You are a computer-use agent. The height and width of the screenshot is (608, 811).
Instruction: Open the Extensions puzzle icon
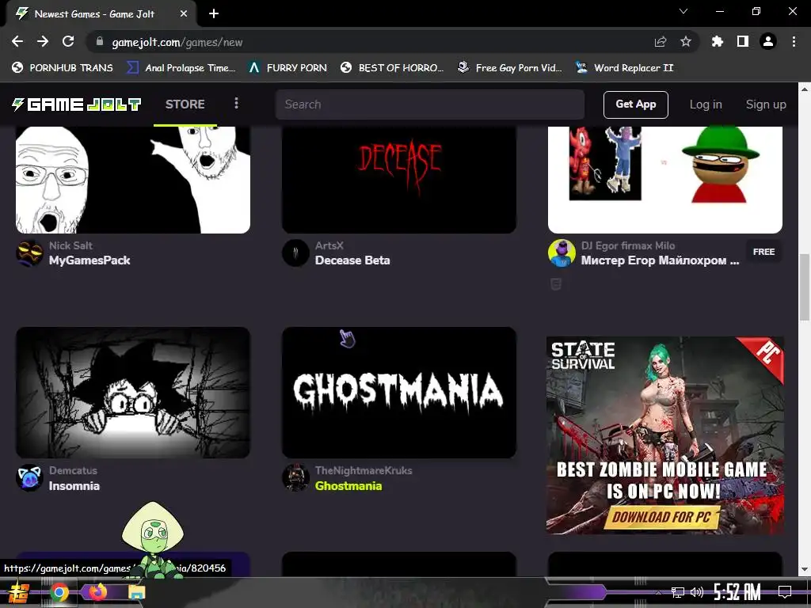718,42
